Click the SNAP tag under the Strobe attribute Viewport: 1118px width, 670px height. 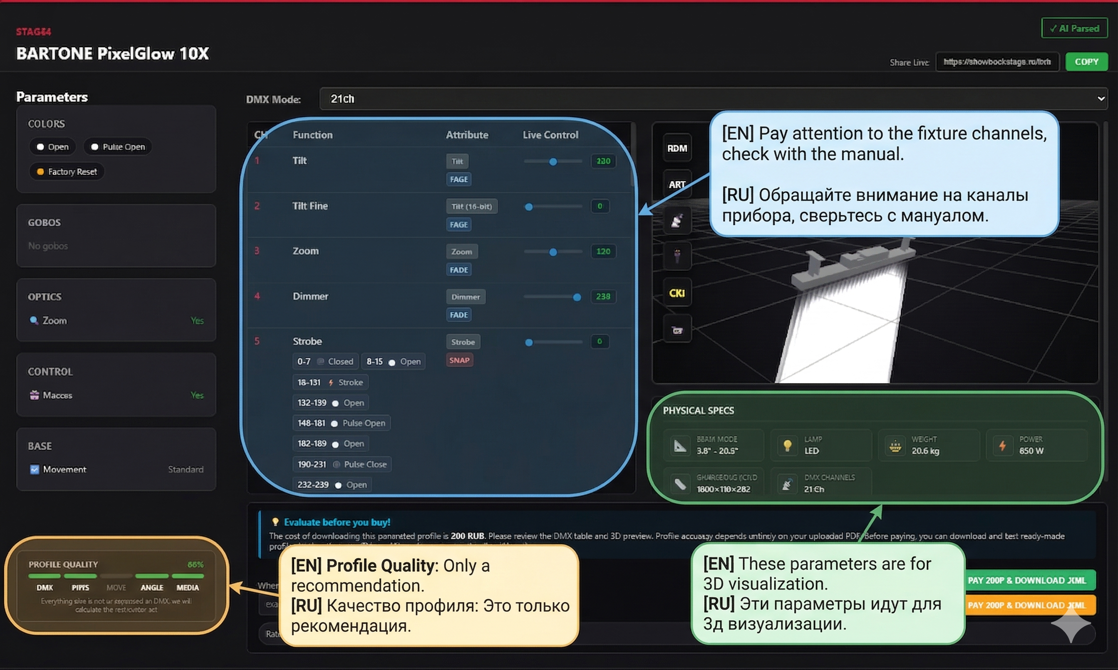459,360
